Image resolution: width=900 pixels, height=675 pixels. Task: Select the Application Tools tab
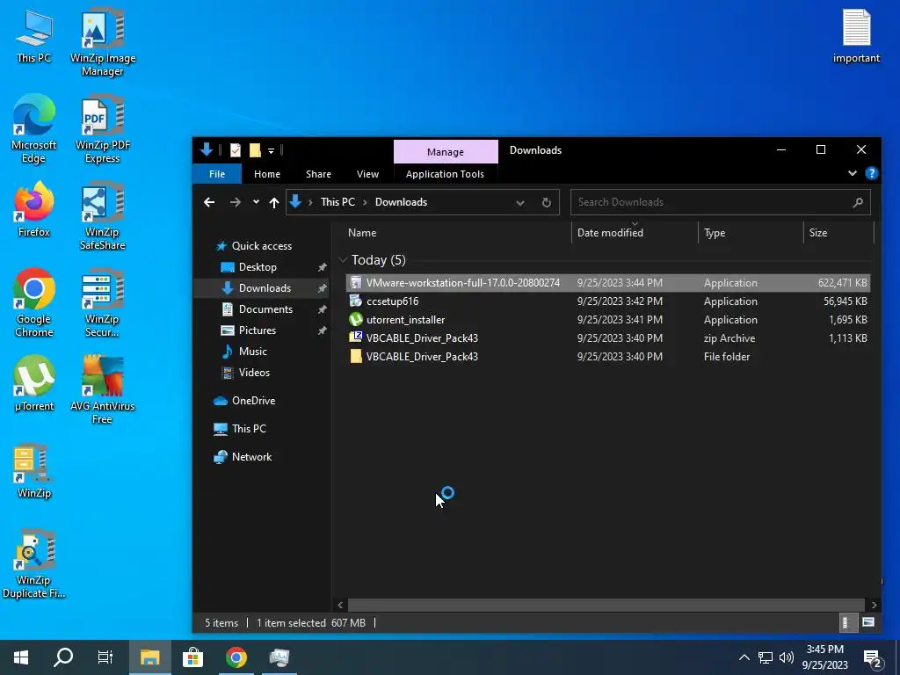[445, 174]
